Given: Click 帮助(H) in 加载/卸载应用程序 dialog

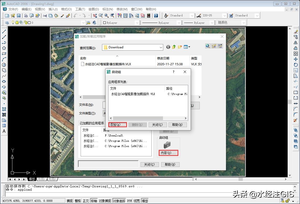Looking at the screenshot, I should pyautogui.click(x=170, y=164).
